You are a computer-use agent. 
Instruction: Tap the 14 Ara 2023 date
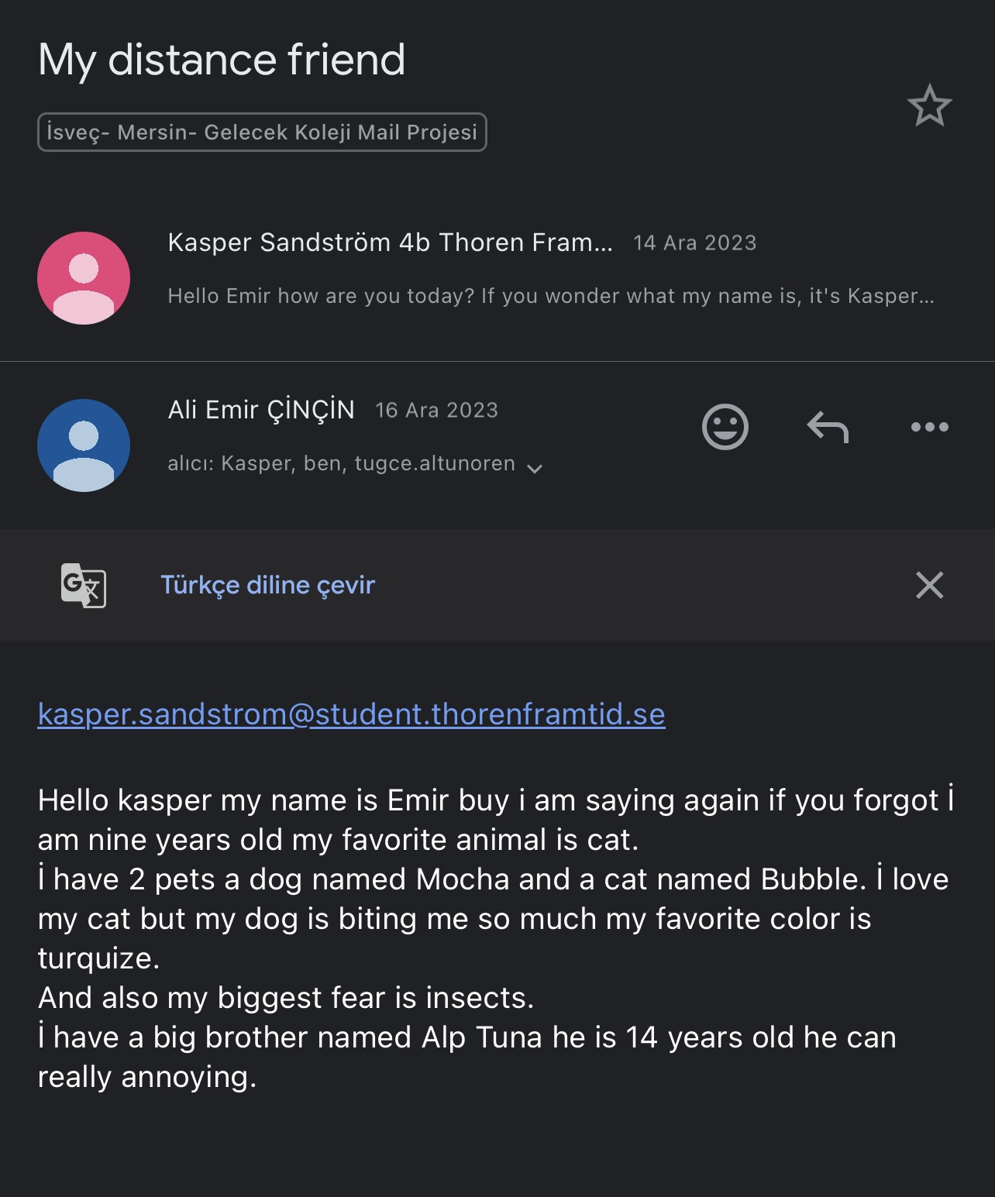(x=694, y=243)
